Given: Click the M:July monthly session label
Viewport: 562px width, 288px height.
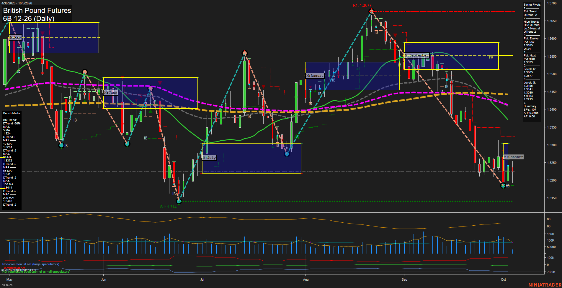Looking at the screenshot, I should 209,158.
